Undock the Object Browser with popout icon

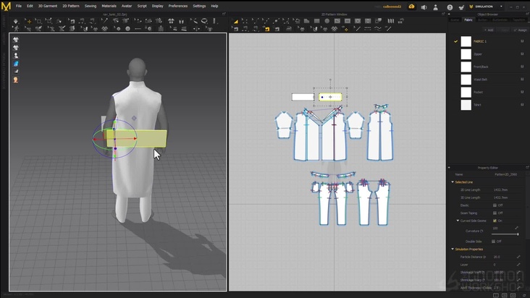click(527, 14)
